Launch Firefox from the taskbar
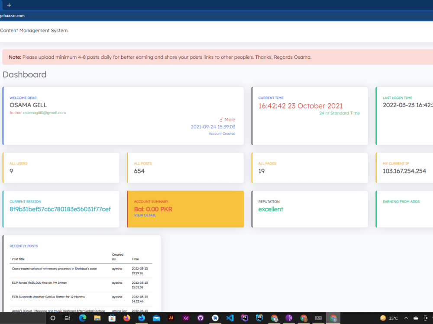 pyautogui.click(x=126, y=318)
